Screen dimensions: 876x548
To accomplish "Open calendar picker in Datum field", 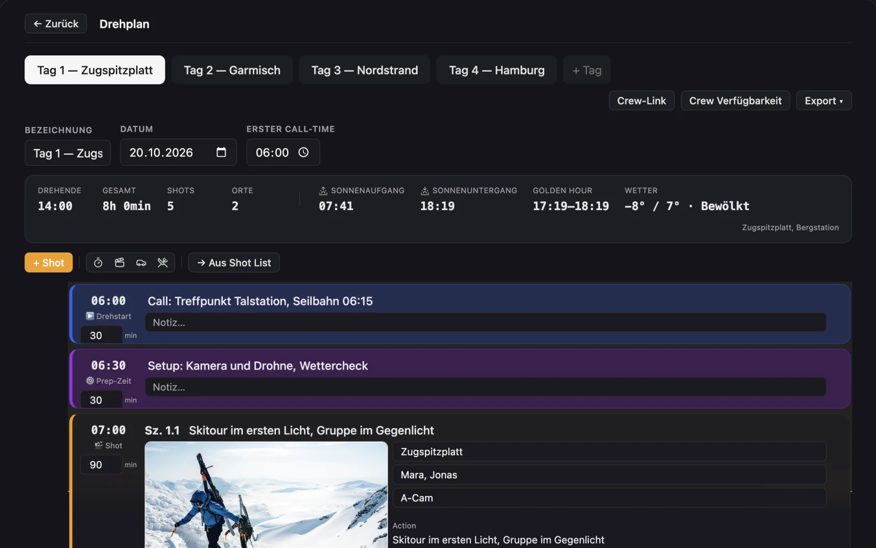I will click(x=221, y=152).
